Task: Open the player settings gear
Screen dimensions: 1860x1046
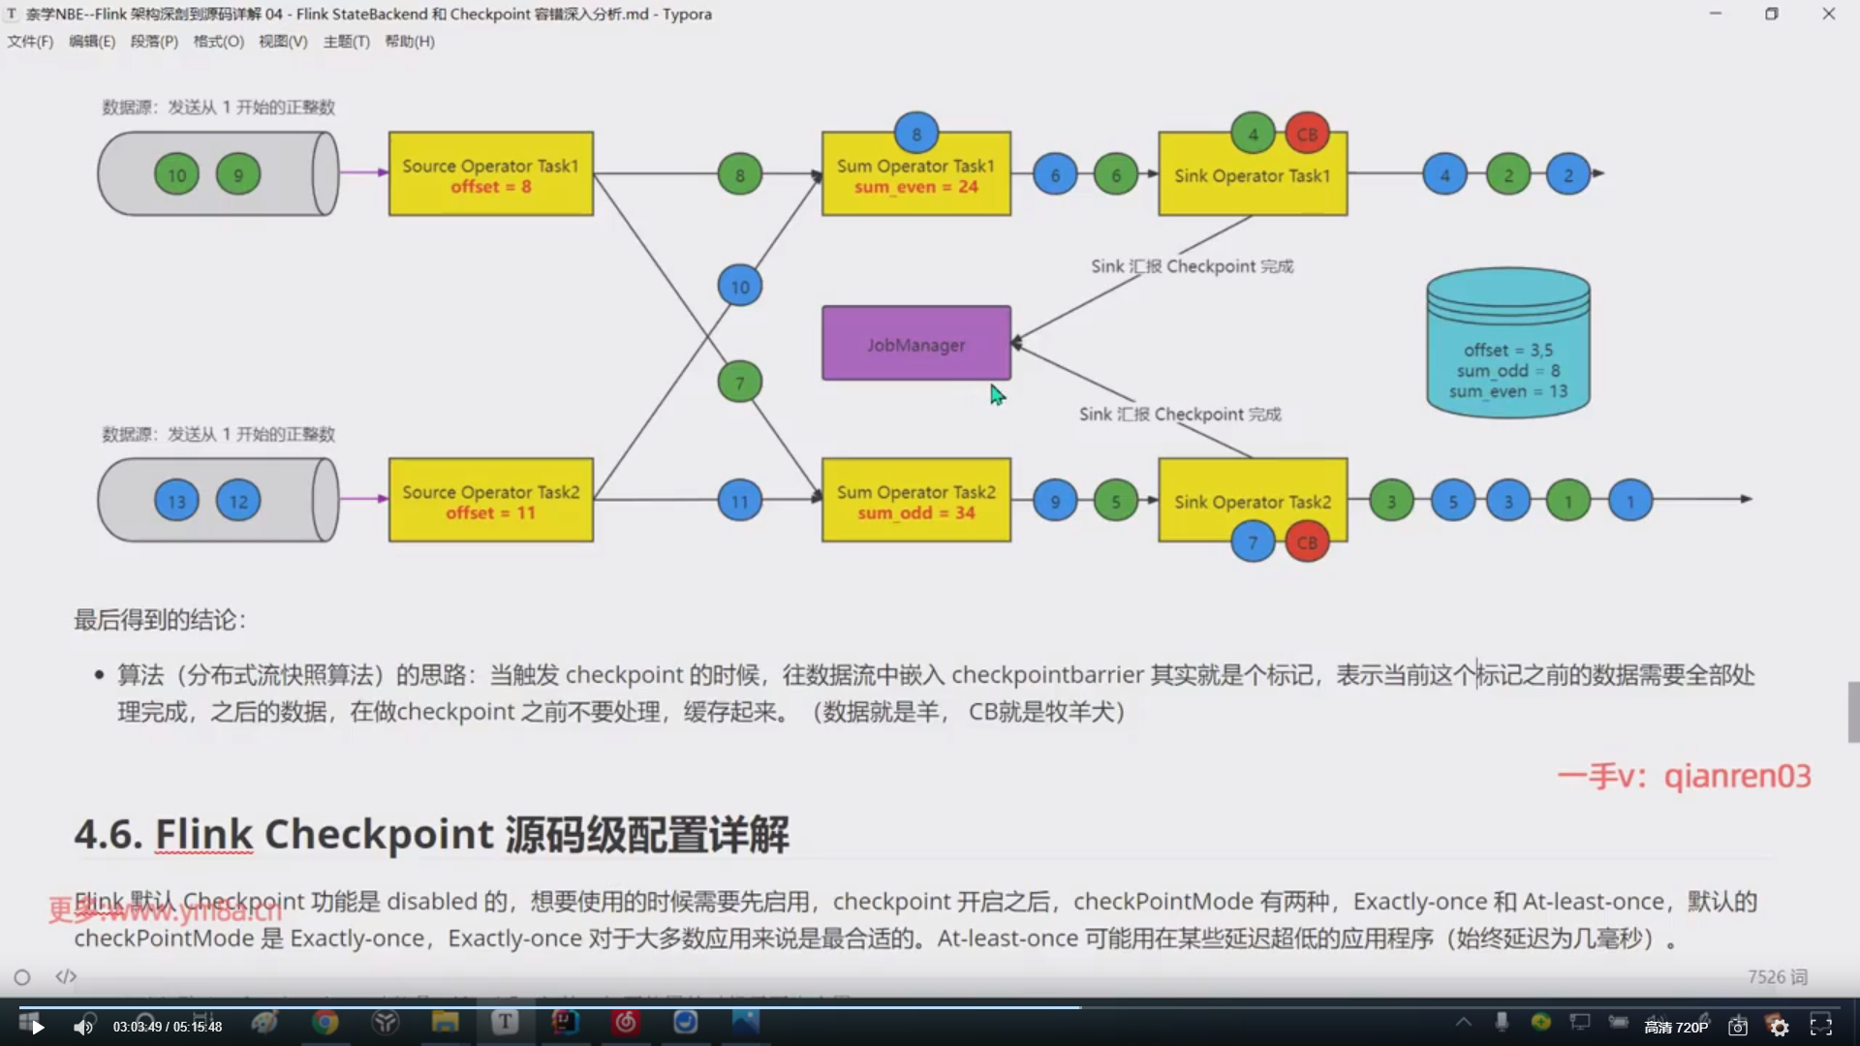Action: tap(1781, 1027)
